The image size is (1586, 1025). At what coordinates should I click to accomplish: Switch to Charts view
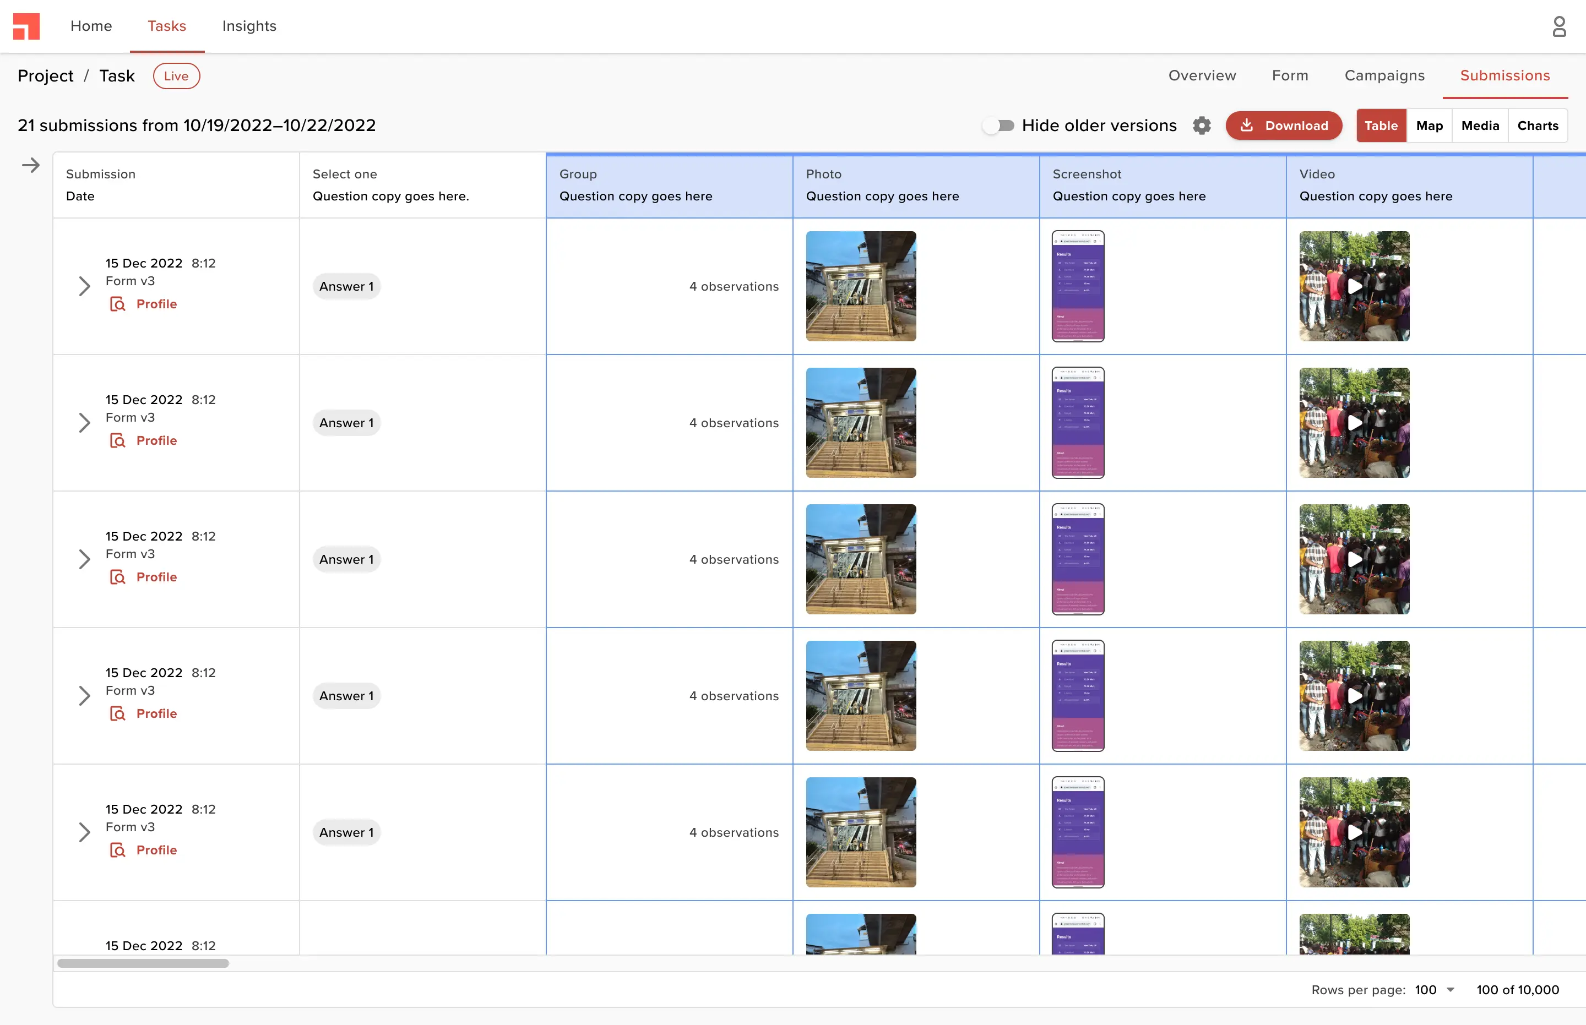pos(1538,125)
